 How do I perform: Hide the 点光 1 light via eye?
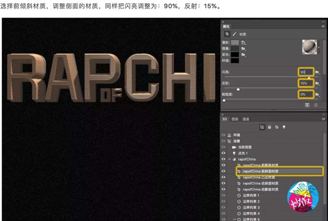(223, 153)
